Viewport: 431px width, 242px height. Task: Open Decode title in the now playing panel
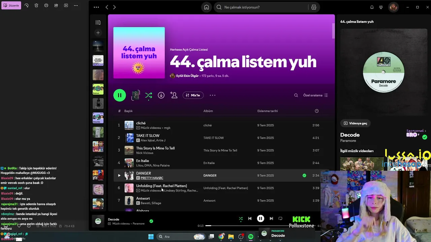pyautogui.click(x=350, y=135)
